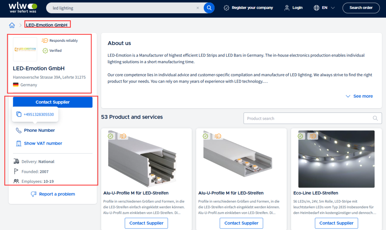
Task: Click the blue search magnifier button
Action: click(x=209, y=8)
